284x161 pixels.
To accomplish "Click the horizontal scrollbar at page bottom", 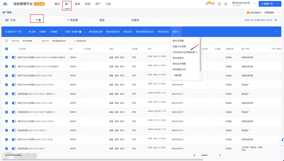I will pos(102,160).
